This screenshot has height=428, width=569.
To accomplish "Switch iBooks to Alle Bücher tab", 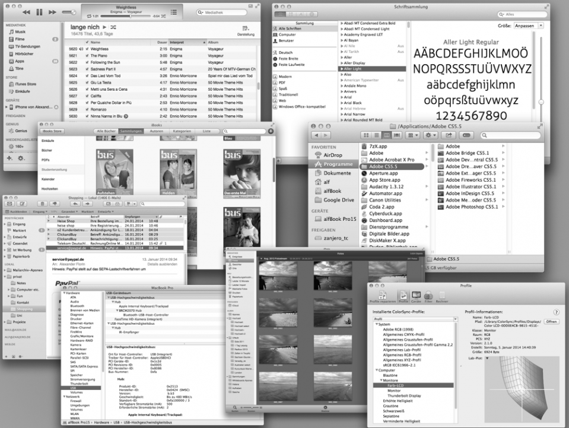I will point(106,131).
